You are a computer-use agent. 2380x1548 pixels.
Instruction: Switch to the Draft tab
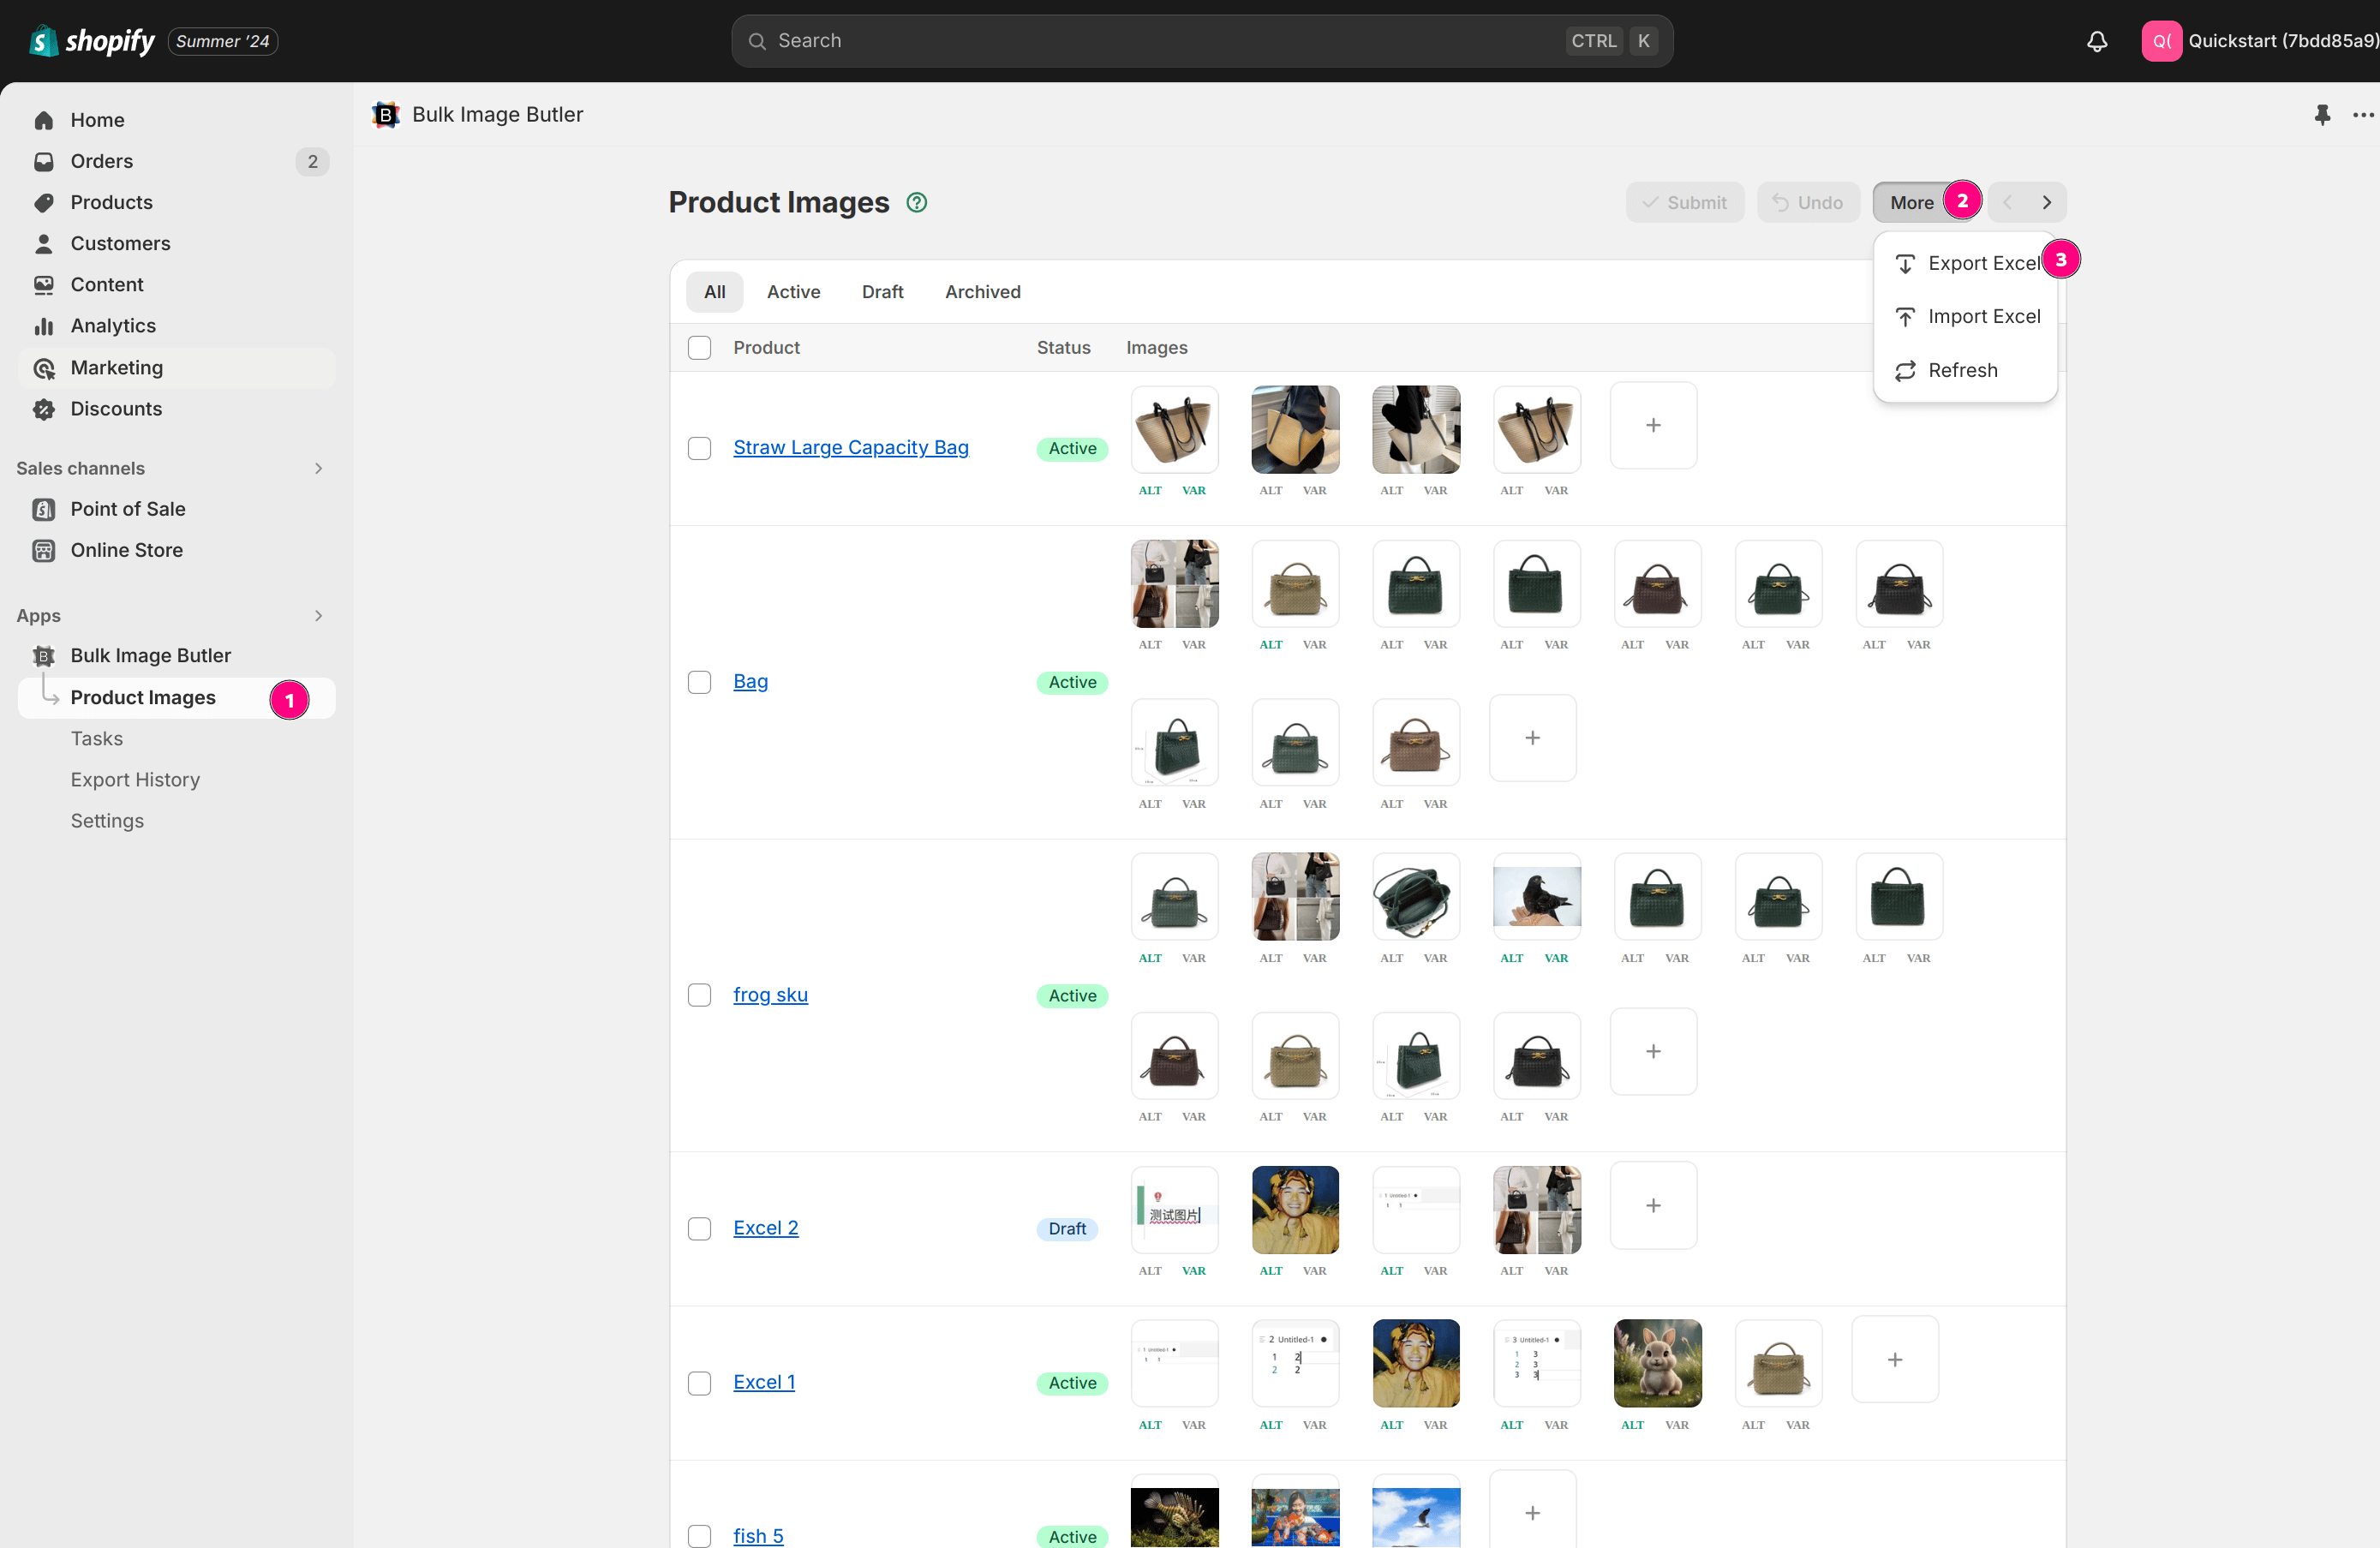click(882, 292)
